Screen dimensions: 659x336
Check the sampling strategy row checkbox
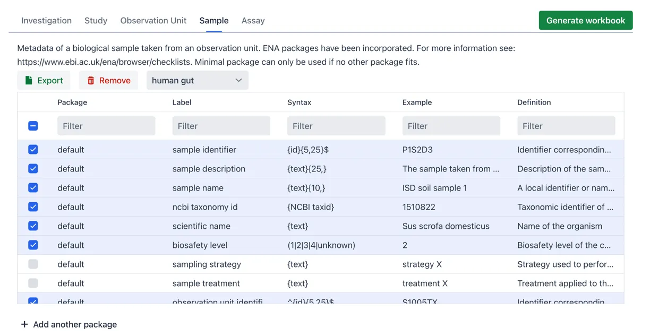coord(33,264)
